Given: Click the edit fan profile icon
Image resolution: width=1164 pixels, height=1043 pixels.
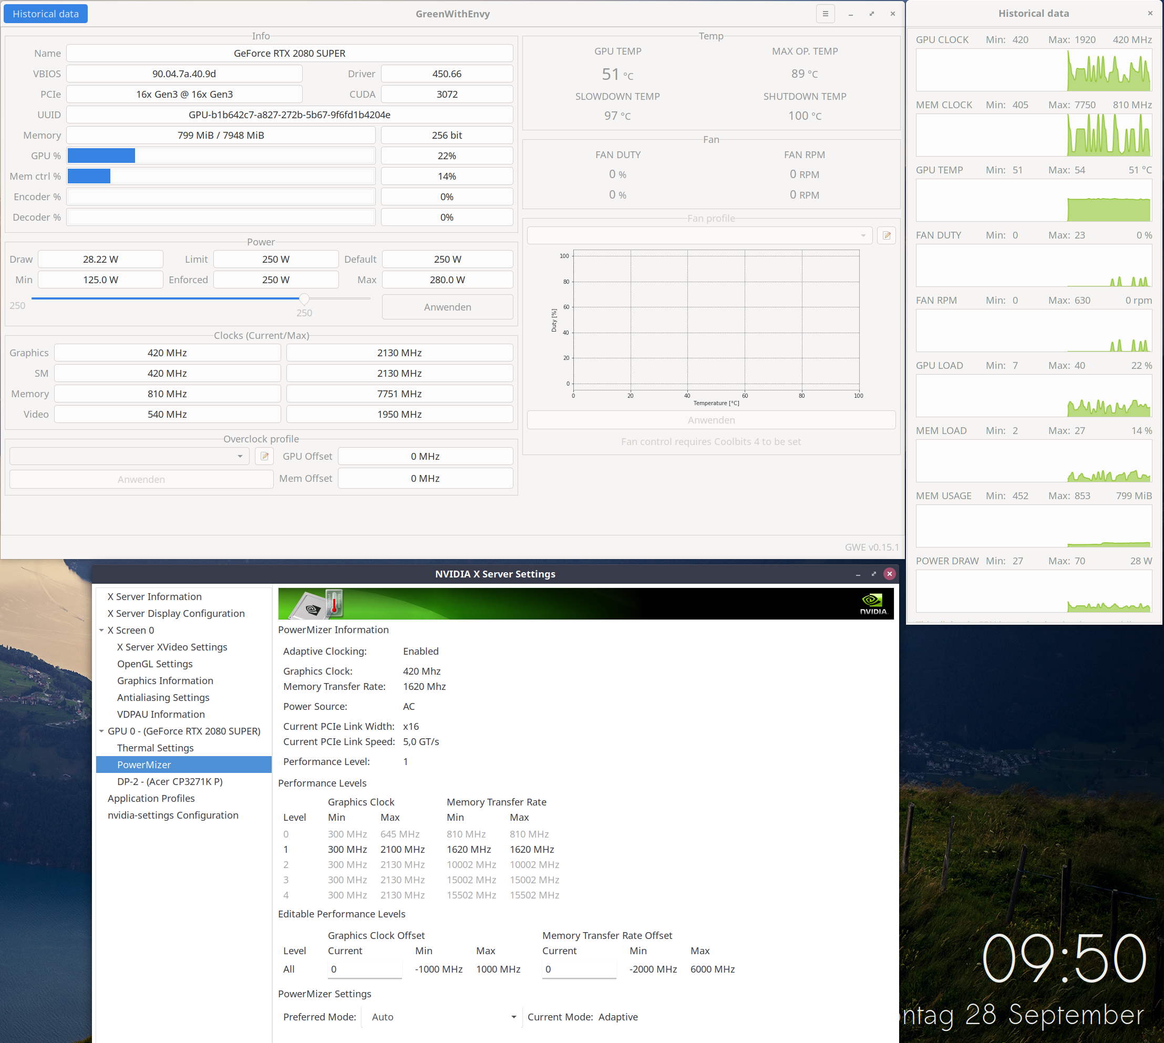Looking at the screenshot, I should point(887,235).
